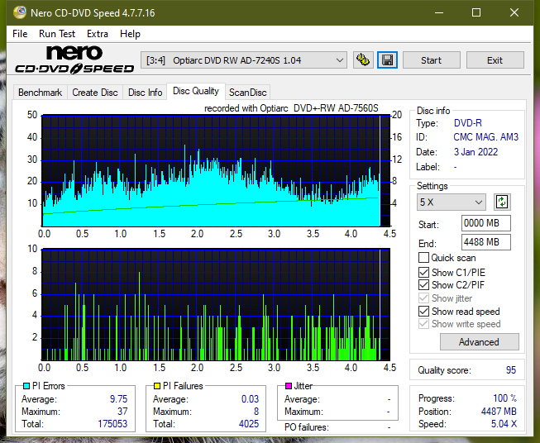Close the Nero CD-DVD Speed window
Viewport: 540px width, 443px height.
[514, 13]
